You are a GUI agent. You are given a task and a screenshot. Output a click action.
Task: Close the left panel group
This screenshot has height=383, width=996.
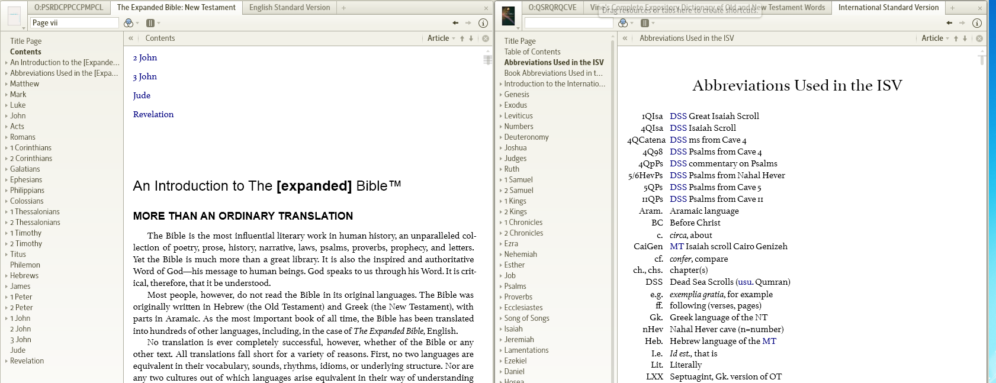[x=486, y=8]
